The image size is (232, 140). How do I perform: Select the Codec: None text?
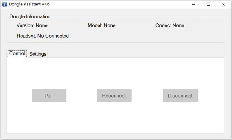pos(170,25)
